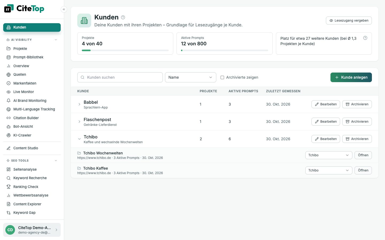Open the Tchibo Kaffee project with Öffnen
385x240 pixels.
coord(363,170)
